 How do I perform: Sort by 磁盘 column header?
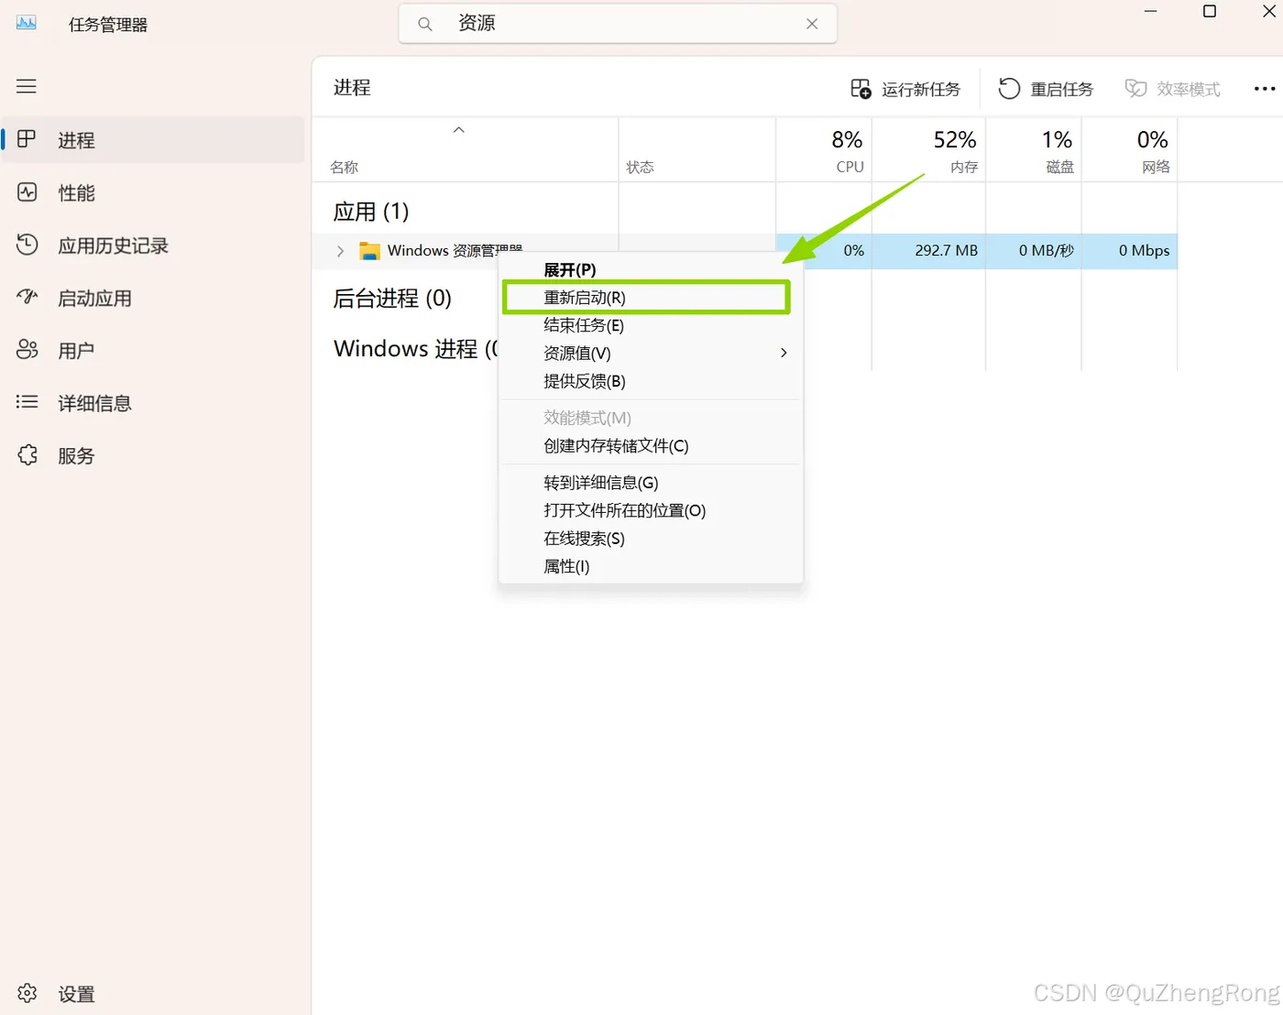(1034, 151)
